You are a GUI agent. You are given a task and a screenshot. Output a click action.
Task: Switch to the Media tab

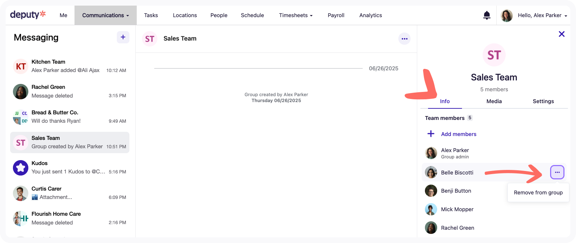(494, 101)
